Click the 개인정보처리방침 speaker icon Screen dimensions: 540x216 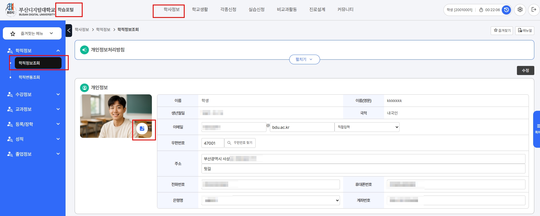pos(84,50)
